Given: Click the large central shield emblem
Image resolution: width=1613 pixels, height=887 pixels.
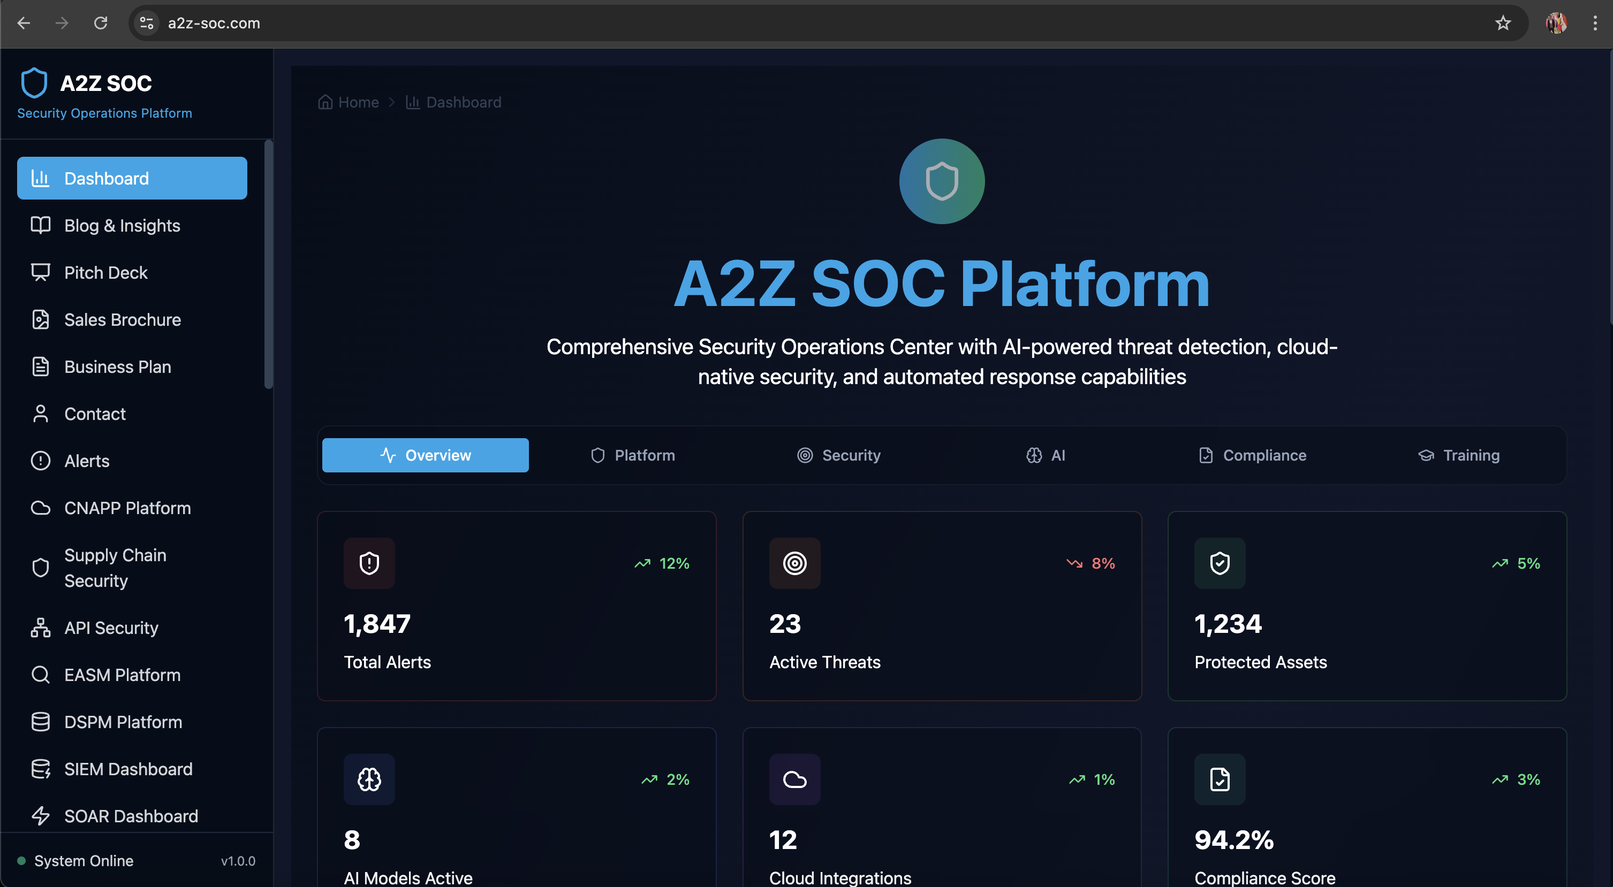Looking at the screenshot, I should (942, 181).
